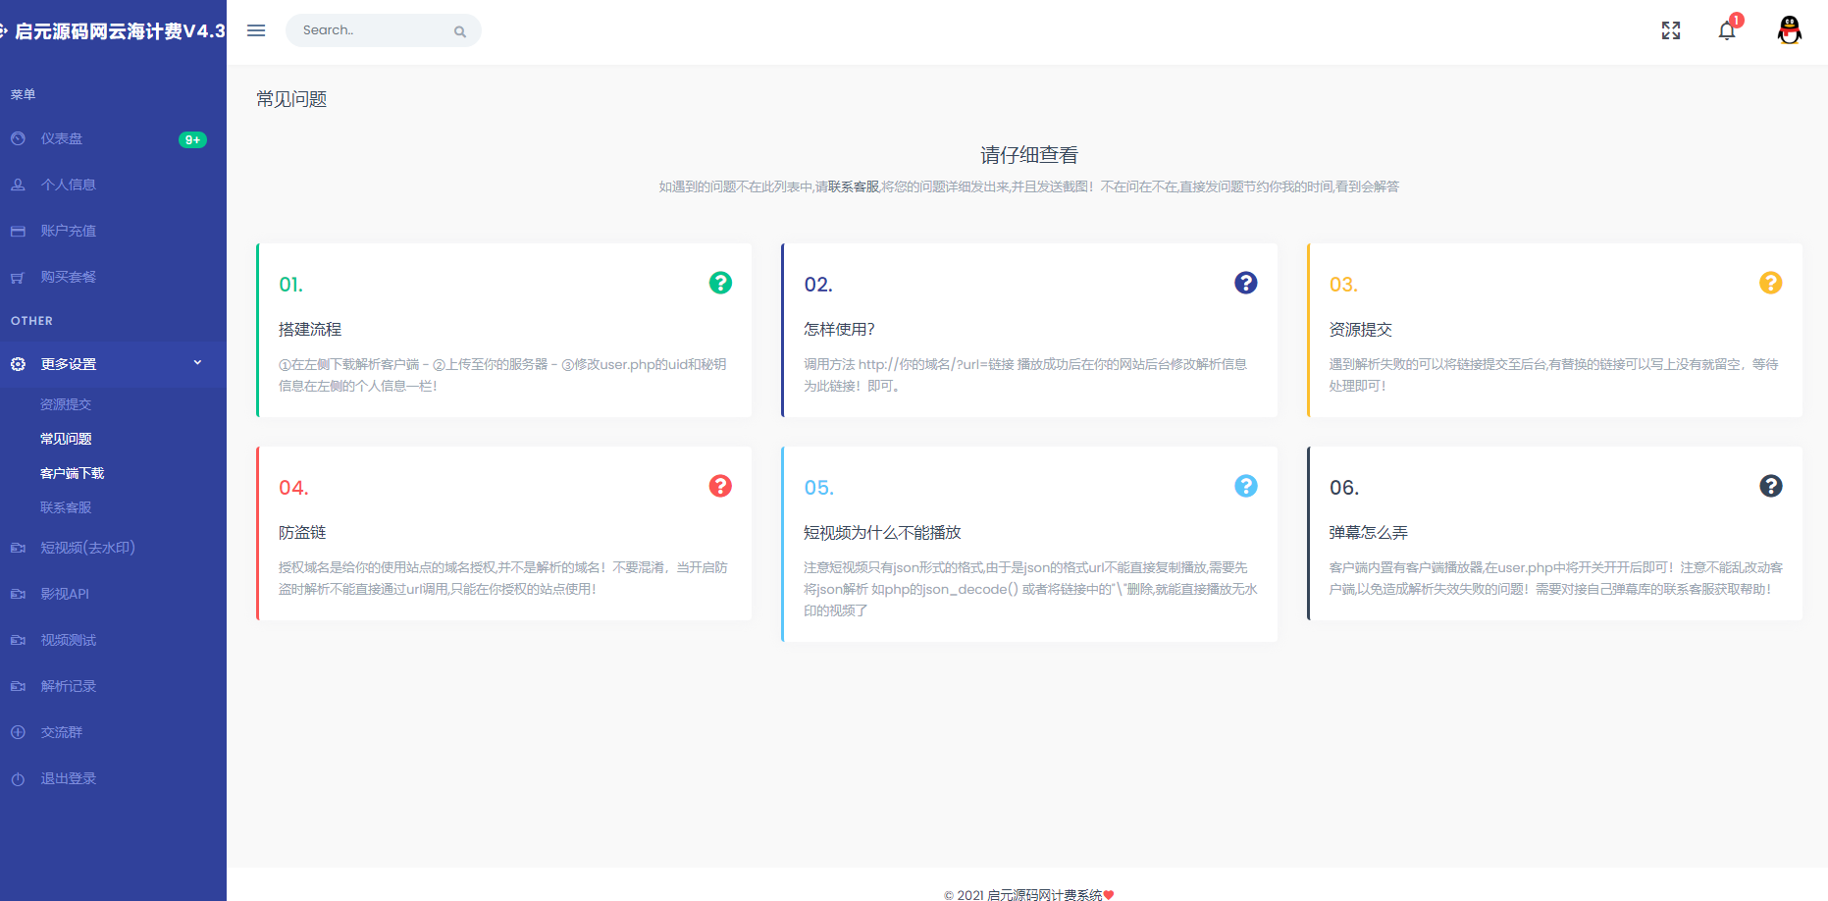Click 退出登录 to log out
Image resolution: width=1828 pixels, height=901 pixels.
68,778
